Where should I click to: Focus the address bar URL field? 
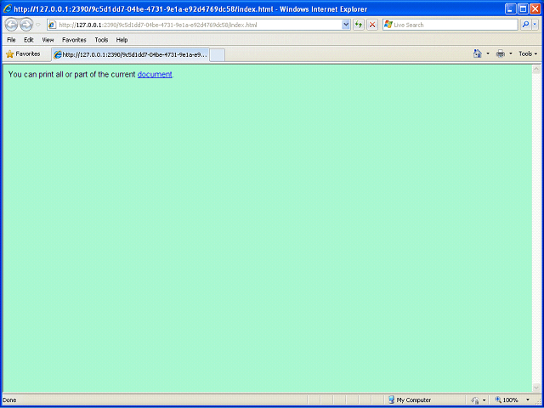coord(200,25)
